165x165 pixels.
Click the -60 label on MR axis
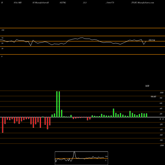tap(161, 135)
